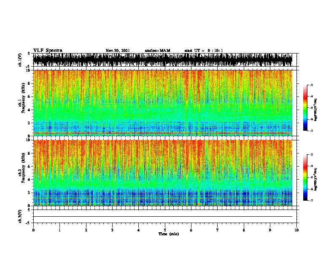The height and width of the screenshot is (258, 334).
Task: Click the time axis tick "4"
Action: [x=139, y=230]
